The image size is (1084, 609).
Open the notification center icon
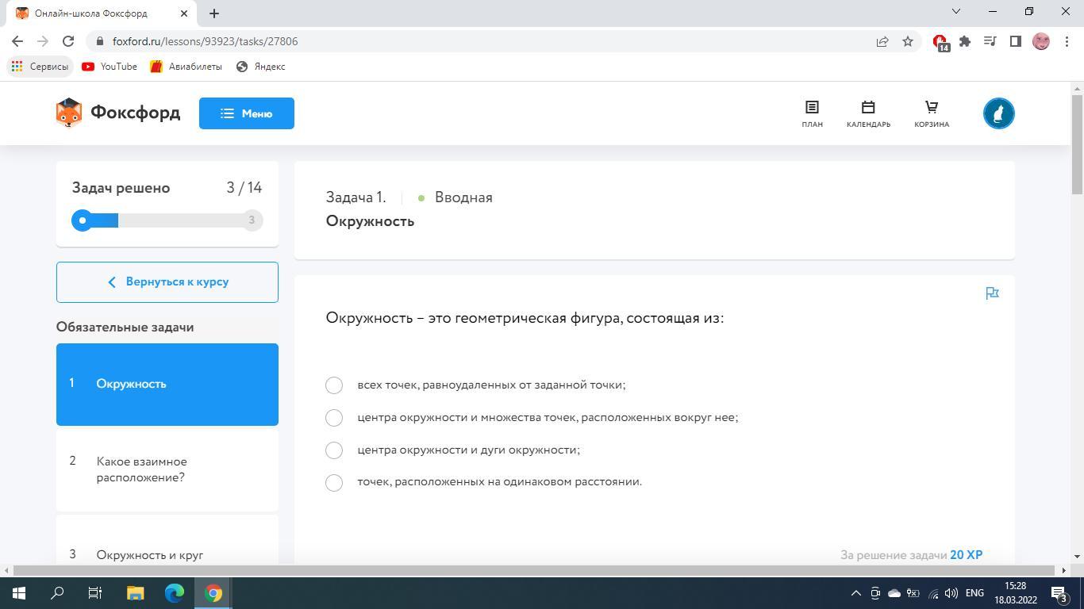[x=1059, y=593]
